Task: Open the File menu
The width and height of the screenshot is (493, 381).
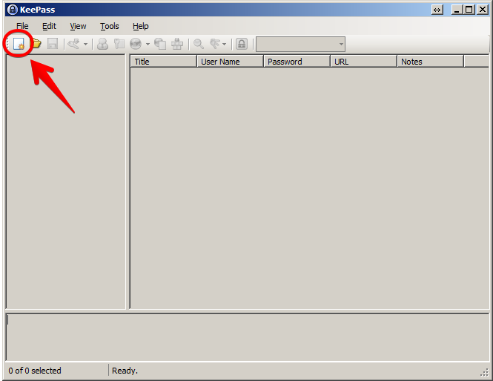Action: tap(22, 26)
